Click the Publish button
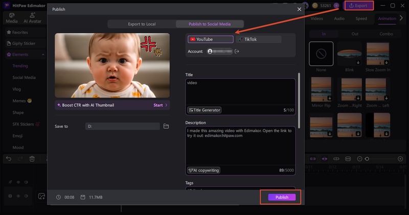Screen dimensions: 409x215 pyautogui.click(x=282, y=197)
